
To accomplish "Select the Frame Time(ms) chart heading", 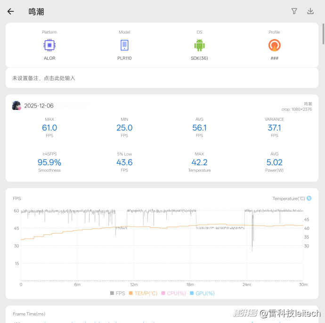I will tap(29, 314).
